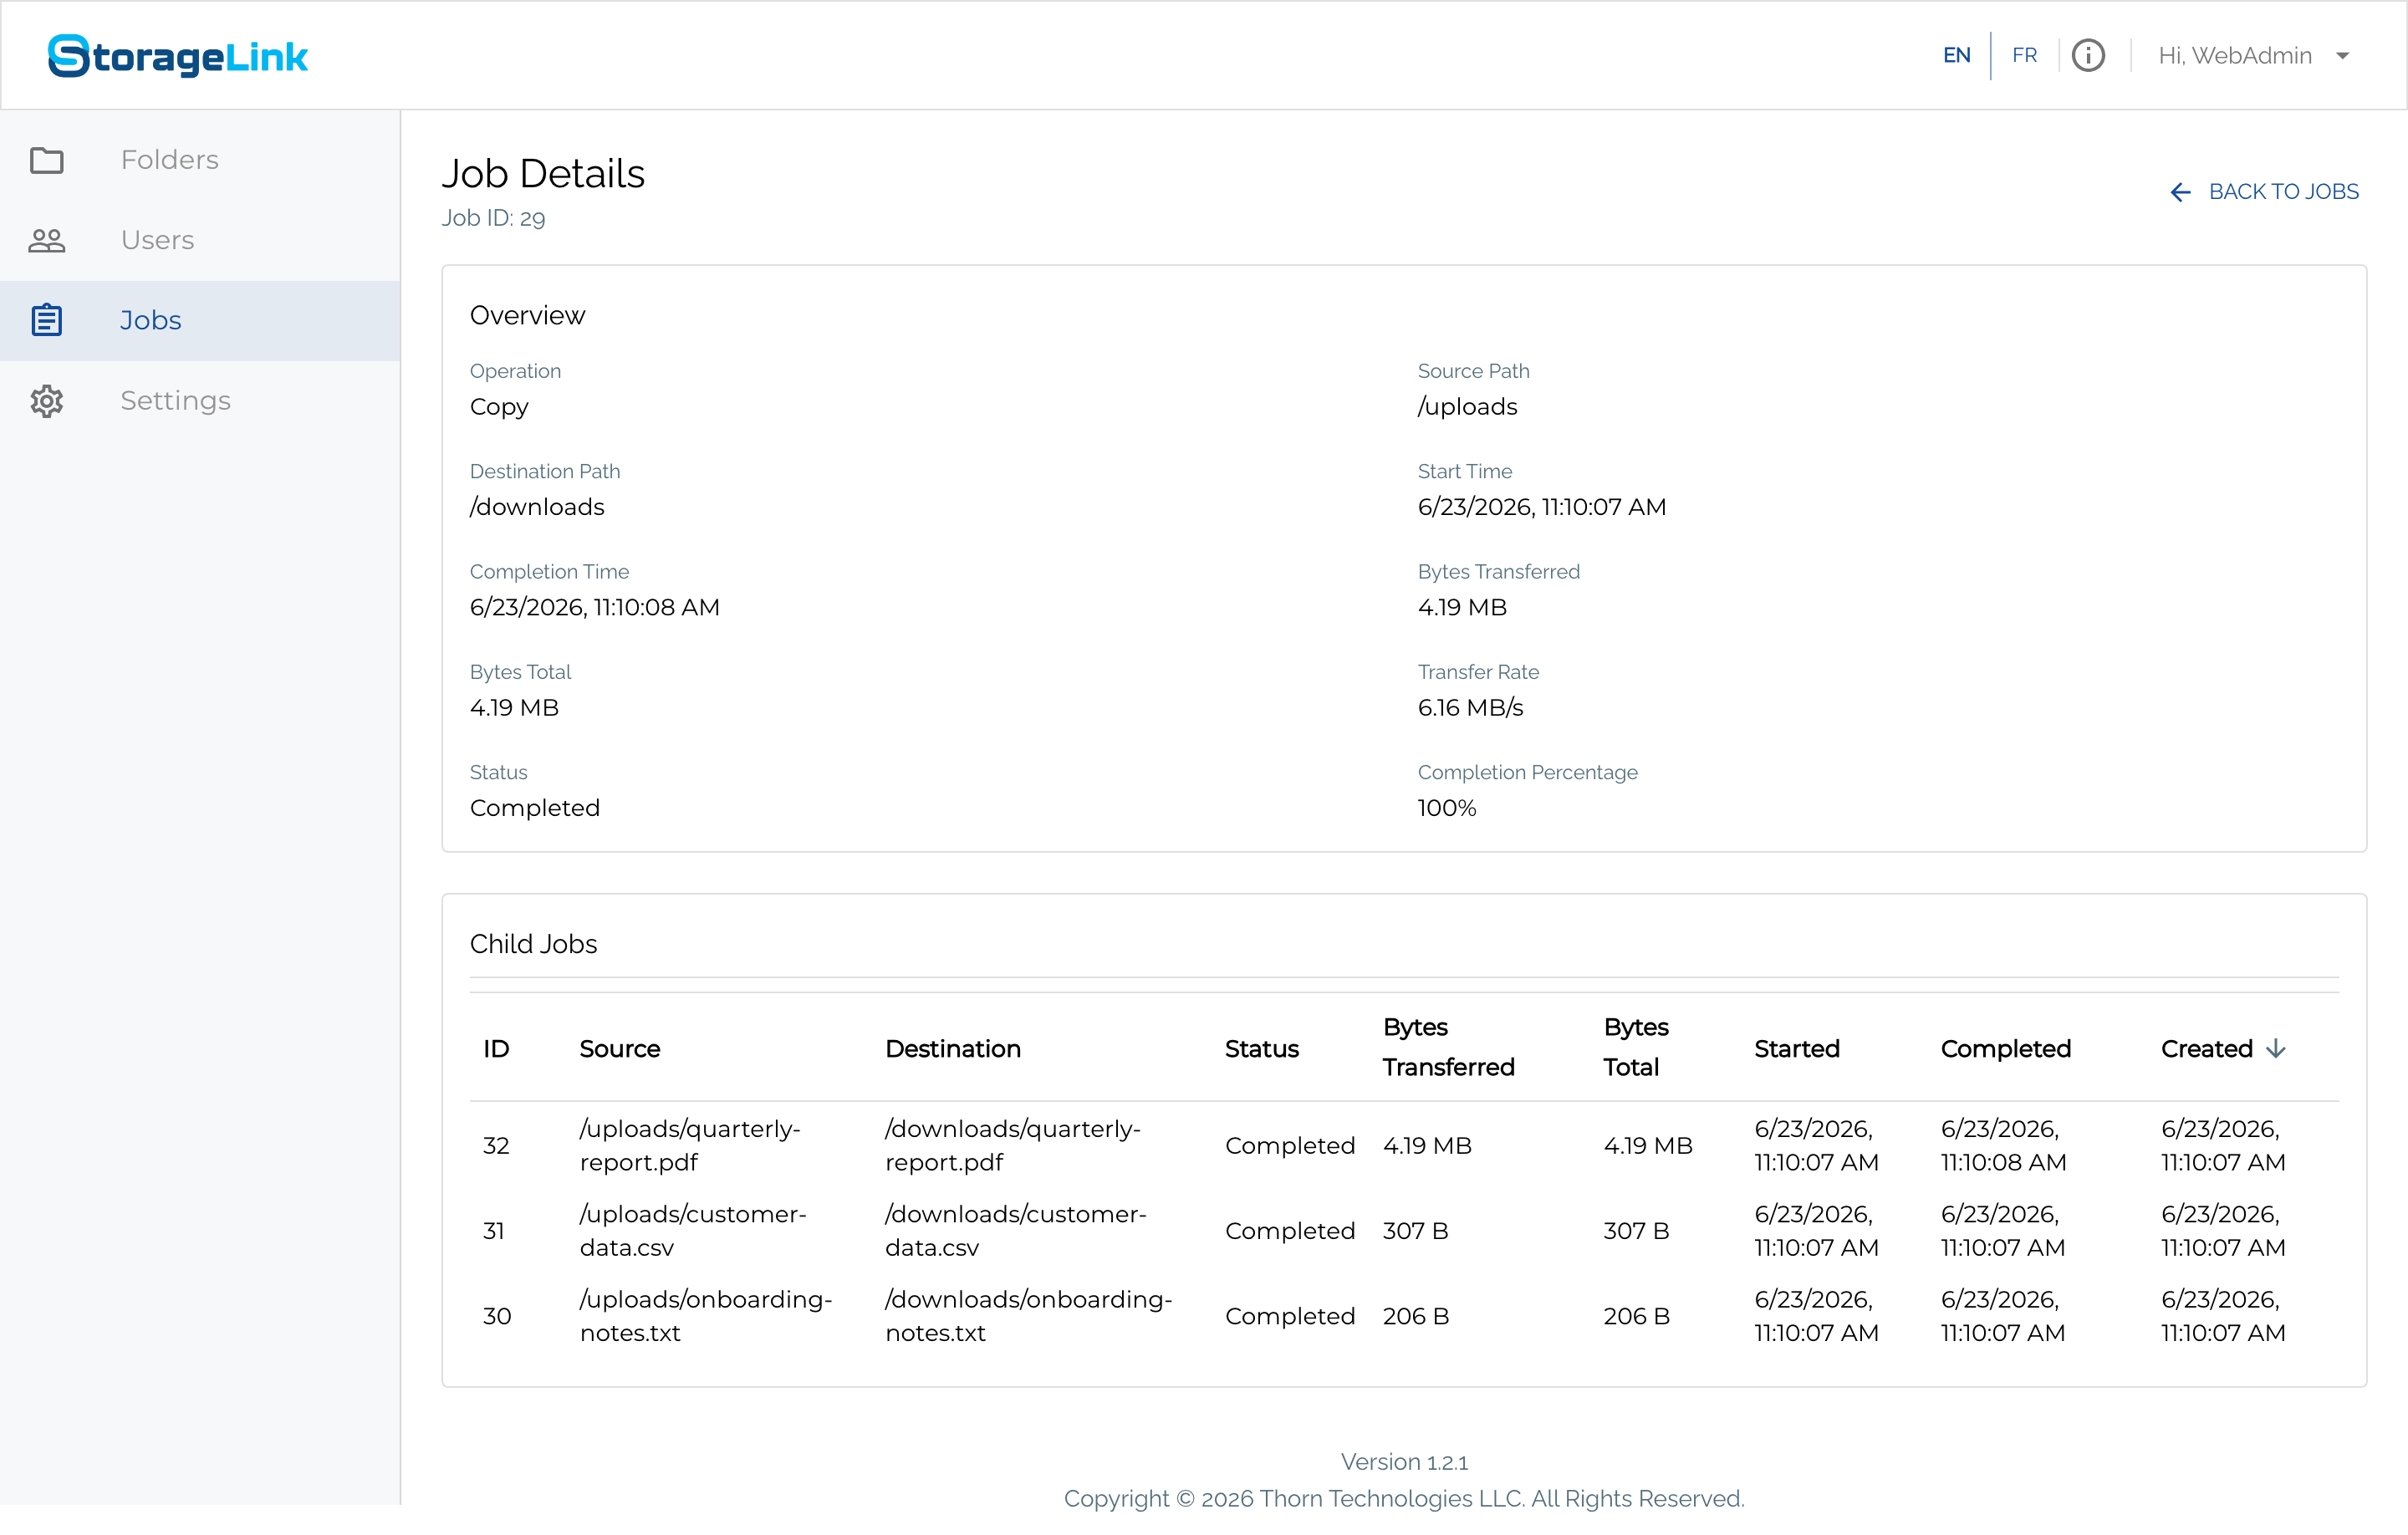
Task: Click Operation value Copy
Action: click(499, 407)
